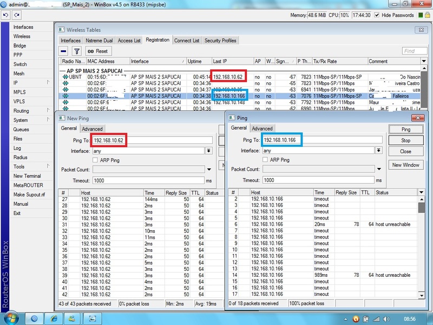Close the Wireless Tables window
This screenshot has width=433, height=325.
[421, 30]
